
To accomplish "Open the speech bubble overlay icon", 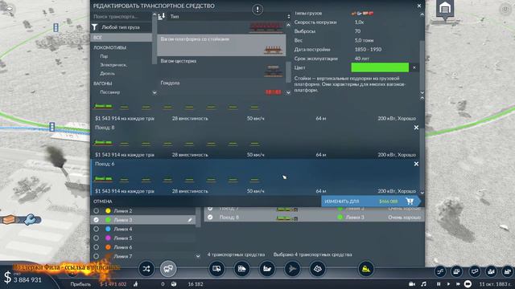I will pyautogui.click(x=474, y=271).
